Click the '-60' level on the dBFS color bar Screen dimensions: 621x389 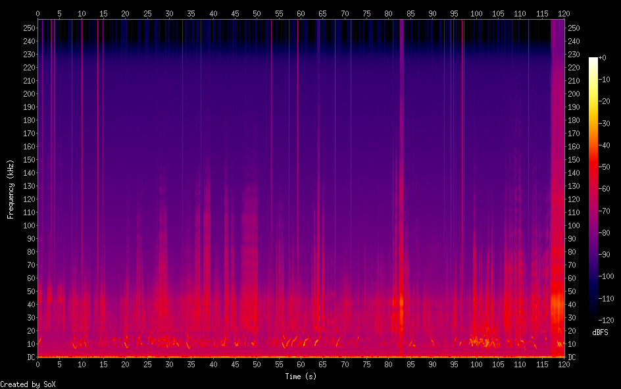point(593,189)
